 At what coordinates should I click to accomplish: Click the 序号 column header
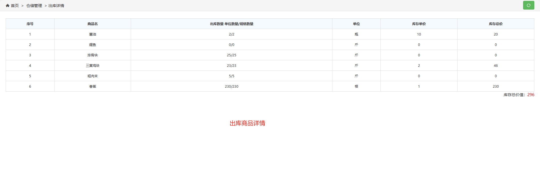pos(30,24)
